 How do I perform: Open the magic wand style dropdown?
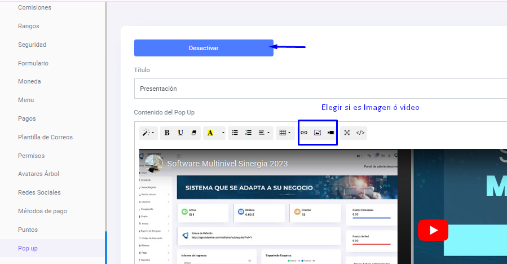149,133
